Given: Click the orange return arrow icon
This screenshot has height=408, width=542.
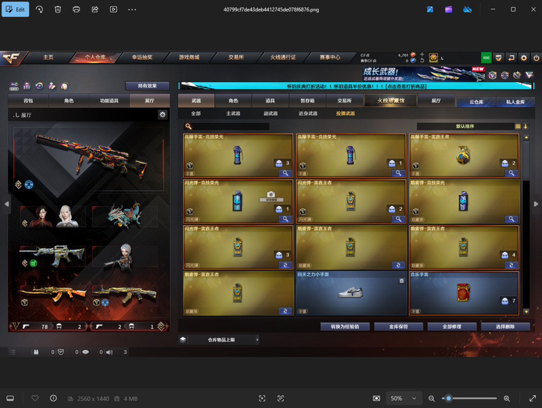Looking at the screenshot, I should click(x=511, y=58).
